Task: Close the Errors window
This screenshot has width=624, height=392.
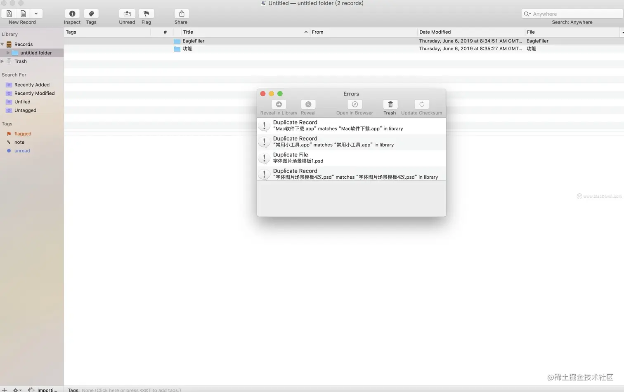Action: coord(263,94)
